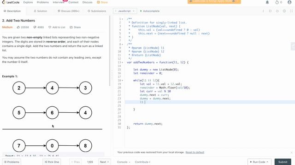Screen dimensions: 295x165
Task: Click the 1/69 problem counter
Action: (90, 162)
